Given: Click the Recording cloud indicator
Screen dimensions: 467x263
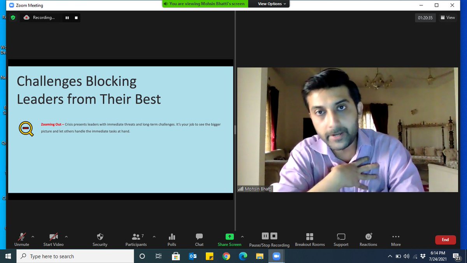Looking at the screenshot, I should pos(26,18).
